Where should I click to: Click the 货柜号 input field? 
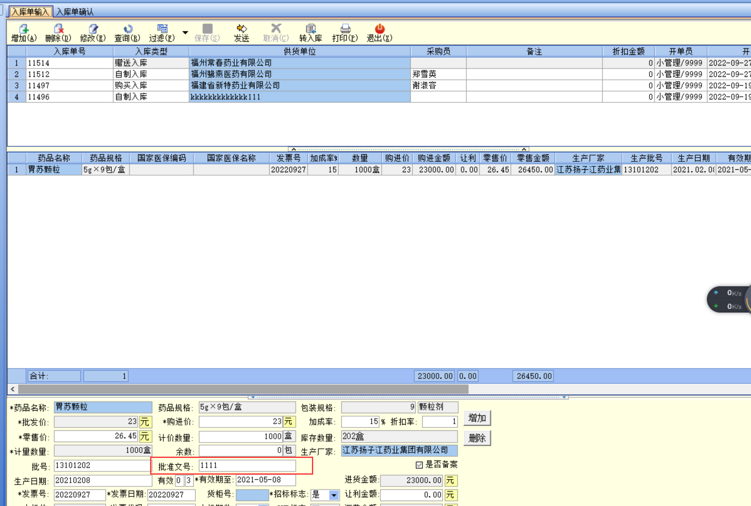(252, 495)
